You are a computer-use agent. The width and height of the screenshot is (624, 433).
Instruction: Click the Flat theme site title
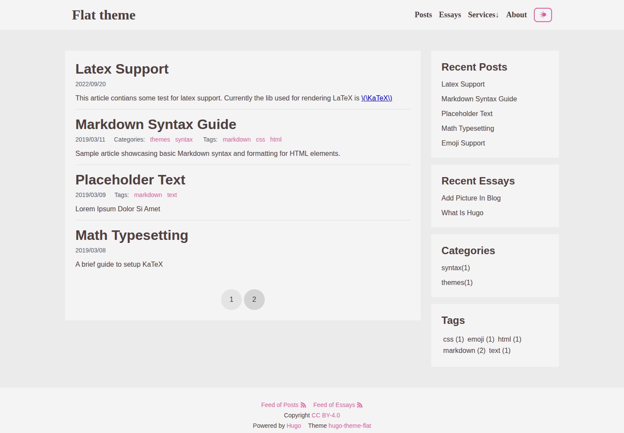tap(104, 15)
